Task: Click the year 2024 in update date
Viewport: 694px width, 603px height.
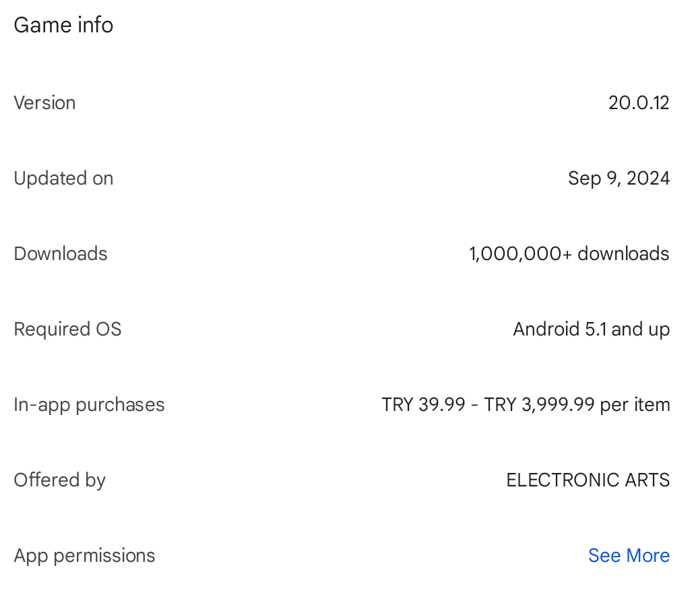Action: (x=648, y=178)
